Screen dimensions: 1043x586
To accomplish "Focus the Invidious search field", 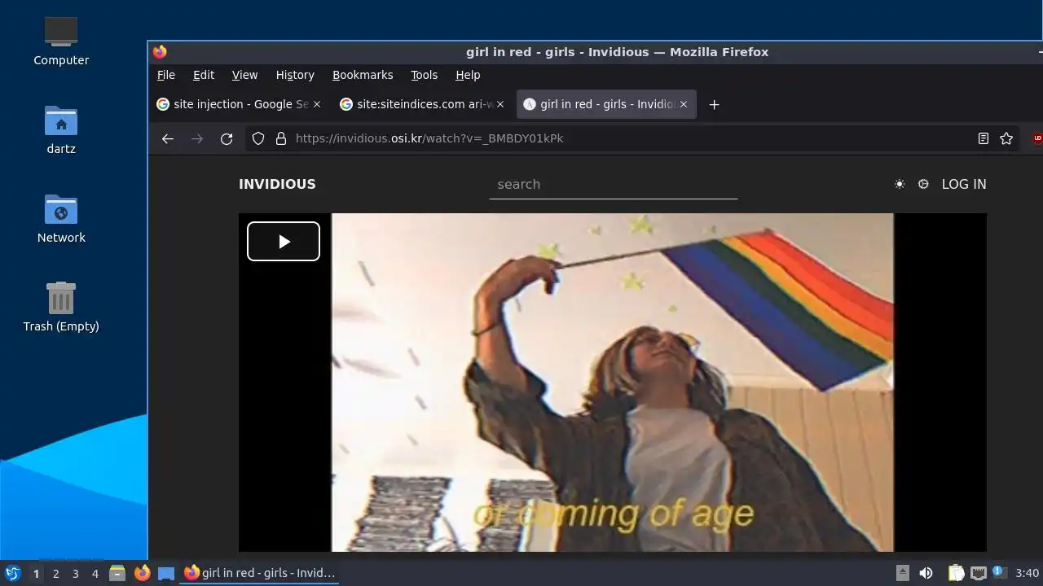I will coord(613,185).
